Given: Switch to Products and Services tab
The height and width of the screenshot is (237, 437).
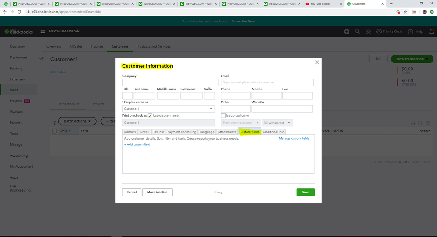Looking at the screenshot, I should tap(154, 46).
